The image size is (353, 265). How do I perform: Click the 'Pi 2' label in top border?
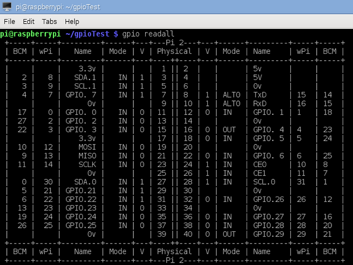pos(175,43)
